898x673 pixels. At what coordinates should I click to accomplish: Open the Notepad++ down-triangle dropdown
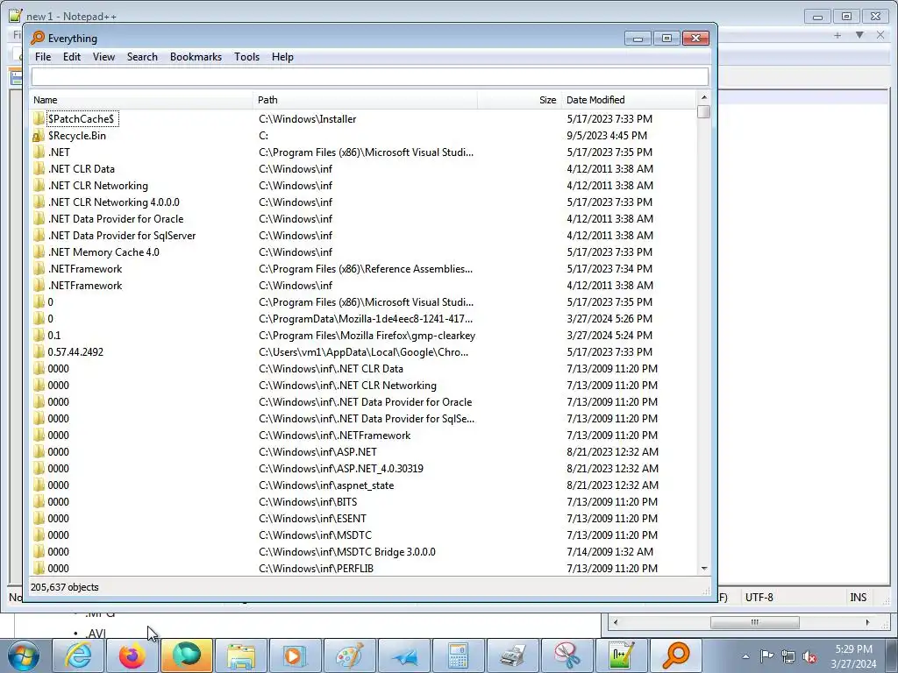[859, 35]
